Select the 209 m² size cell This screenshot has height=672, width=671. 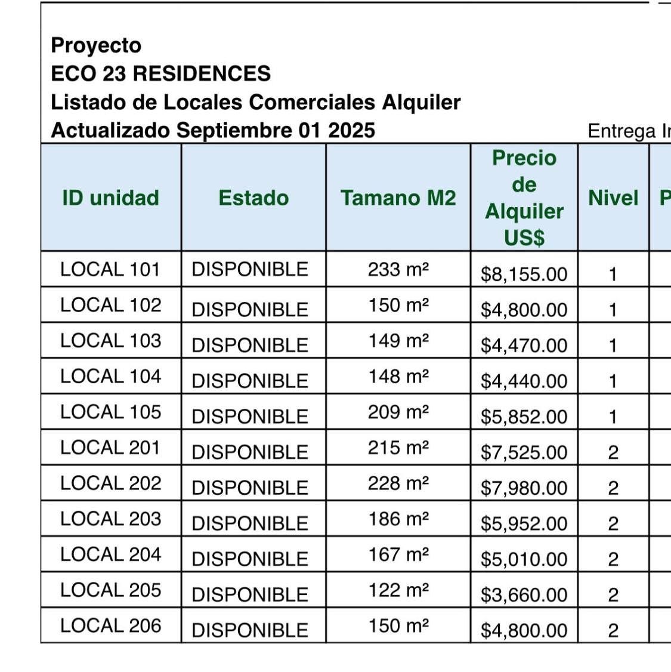click(x=398, y=412)
